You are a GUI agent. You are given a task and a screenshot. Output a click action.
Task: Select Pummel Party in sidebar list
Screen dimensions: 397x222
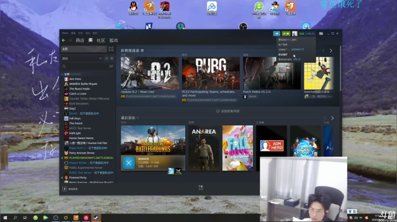point(78,177)
